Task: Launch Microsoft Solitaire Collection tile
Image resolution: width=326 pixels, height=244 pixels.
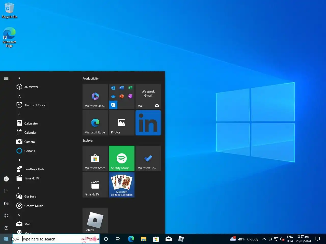Action: point(122,185)
